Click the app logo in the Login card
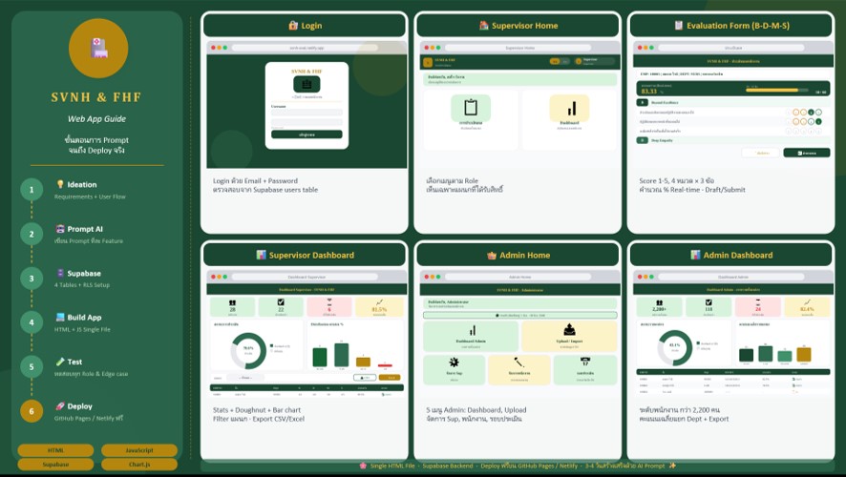Viewport: 846px width, 477px height. point(307,84)
